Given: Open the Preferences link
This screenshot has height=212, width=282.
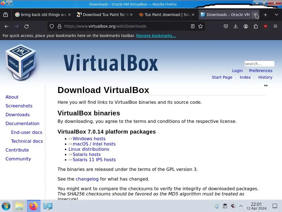Looking at the screenshot, I should [x=261, y=71].
